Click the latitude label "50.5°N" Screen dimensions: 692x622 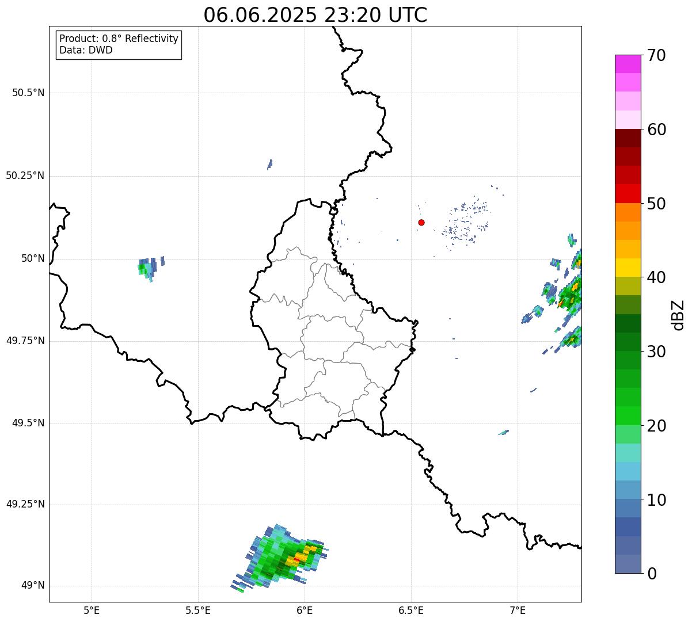(28, 93)
